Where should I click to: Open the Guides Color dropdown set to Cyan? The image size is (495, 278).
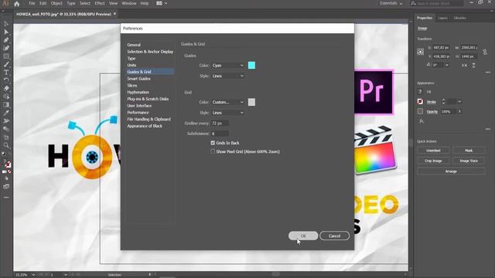pyautogui.click(x=228, y=65)
